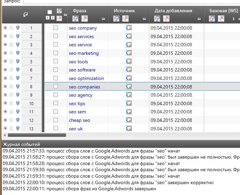Click the lock icon in row 9
Screen dimensions: 240x195
tap(11, 95)
